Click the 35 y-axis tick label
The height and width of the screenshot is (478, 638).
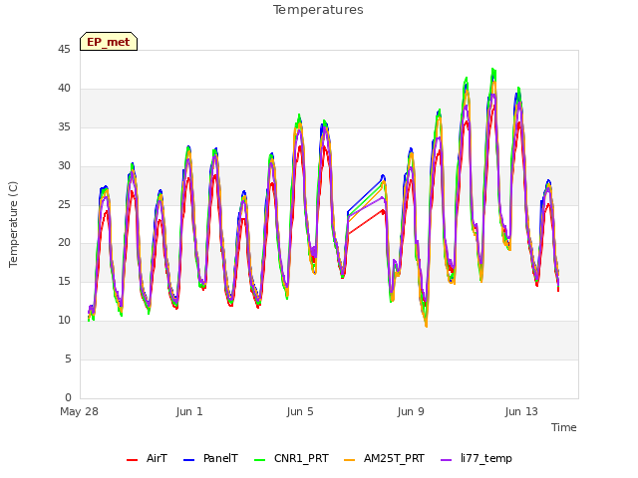coord(64,127)
